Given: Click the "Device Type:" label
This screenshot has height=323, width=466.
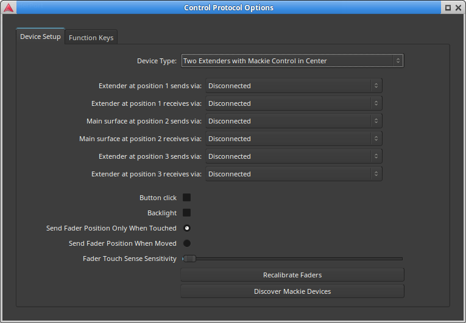Looking at the screenshot, I should pyautogui.click(x=157, y=61).
